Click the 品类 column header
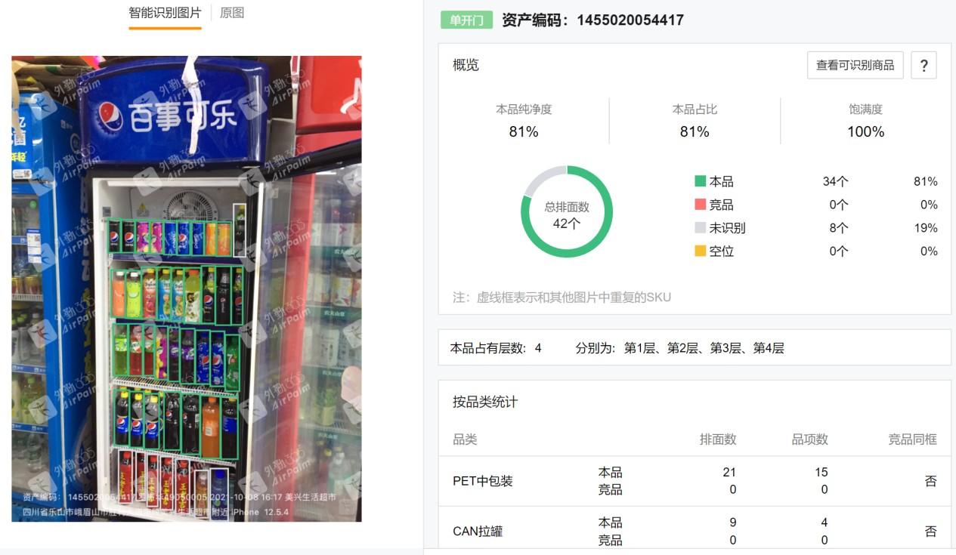 tap(465, 439)
